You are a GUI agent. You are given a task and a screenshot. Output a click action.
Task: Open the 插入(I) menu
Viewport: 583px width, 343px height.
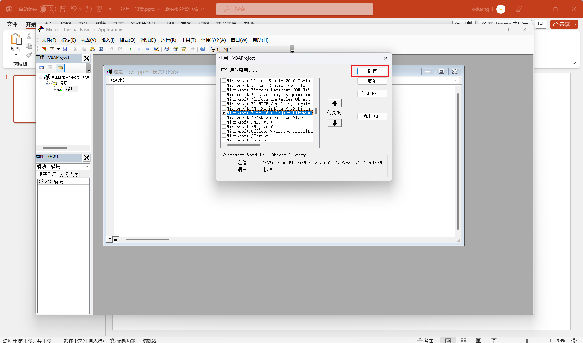pyautogui.click(x=108, y=40)
